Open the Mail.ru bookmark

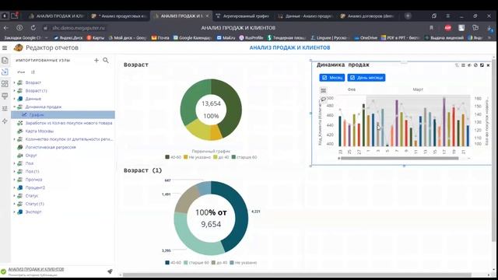(226, 38)
